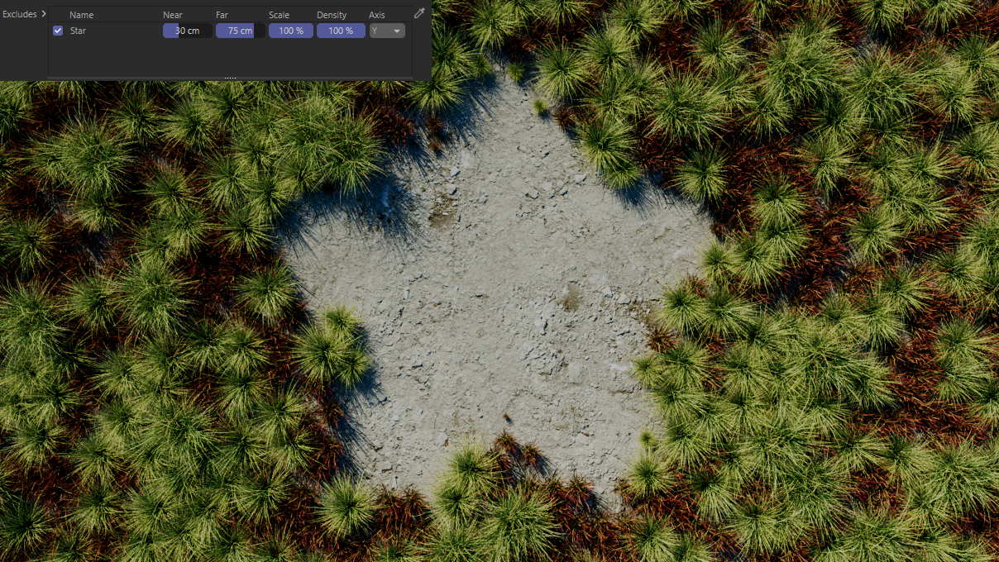The image size is (999, 562).
Task: Click the Near column header
Action: pyautogui.click(x=173, y=15)
